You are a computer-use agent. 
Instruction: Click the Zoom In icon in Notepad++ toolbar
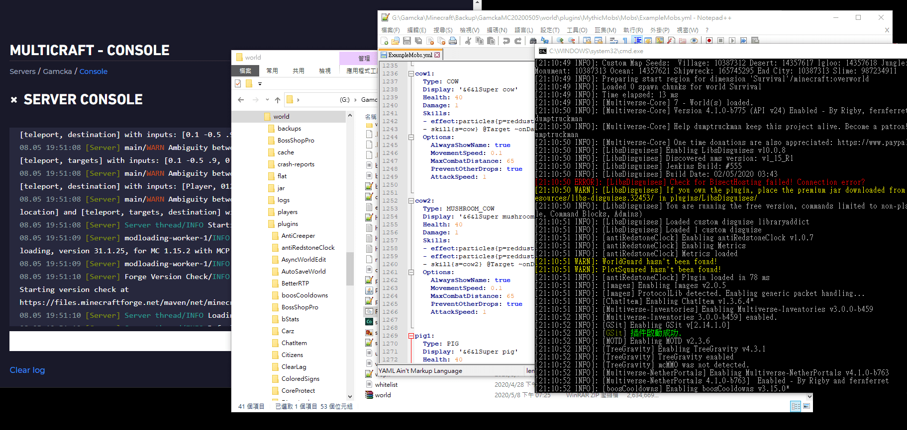coord(560,41)
